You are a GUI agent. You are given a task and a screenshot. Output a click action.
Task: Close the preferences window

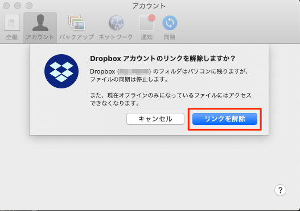pyautogui.click(x=6, y=6)
